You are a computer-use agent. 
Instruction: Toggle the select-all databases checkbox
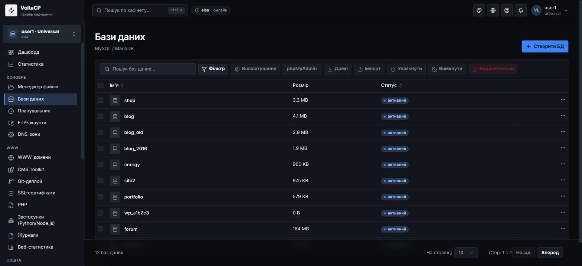click(101, 85)
